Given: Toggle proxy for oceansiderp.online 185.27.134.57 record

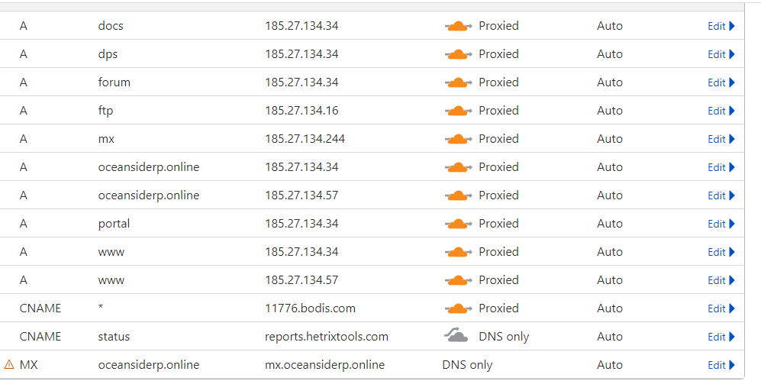Looking at the screenshot, I should click(x=458, y=195).
